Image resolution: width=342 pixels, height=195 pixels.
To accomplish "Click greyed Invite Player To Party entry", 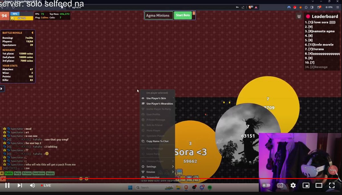I will pyautogui.click(x=157, y=109).
